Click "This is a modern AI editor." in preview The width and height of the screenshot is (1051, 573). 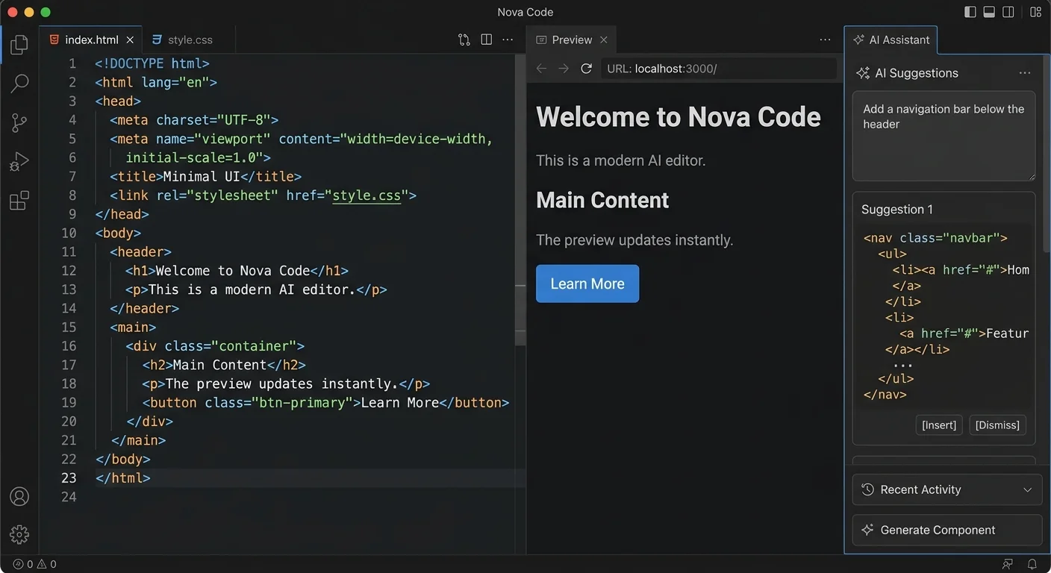tap(620, 160)
